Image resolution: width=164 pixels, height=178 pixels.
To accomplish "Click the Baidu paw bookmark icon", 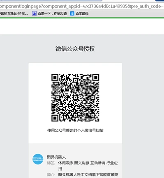I will 34,14.
